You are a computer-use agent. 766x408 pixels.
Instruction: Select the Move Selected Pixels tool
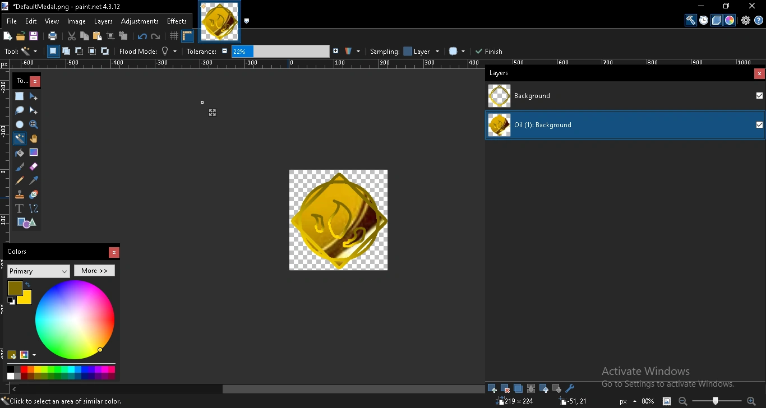click(34, 96)
